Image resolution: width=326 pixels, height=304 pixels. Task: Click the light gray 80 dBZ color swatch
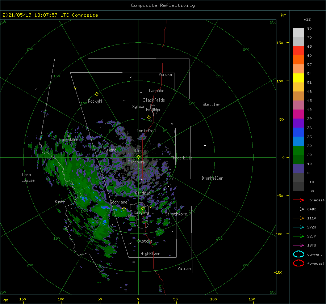298,33
